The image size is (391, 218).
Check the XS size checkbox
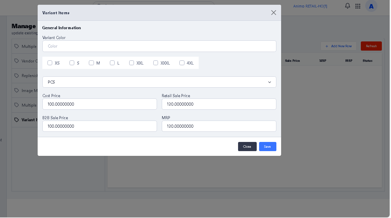50,63
